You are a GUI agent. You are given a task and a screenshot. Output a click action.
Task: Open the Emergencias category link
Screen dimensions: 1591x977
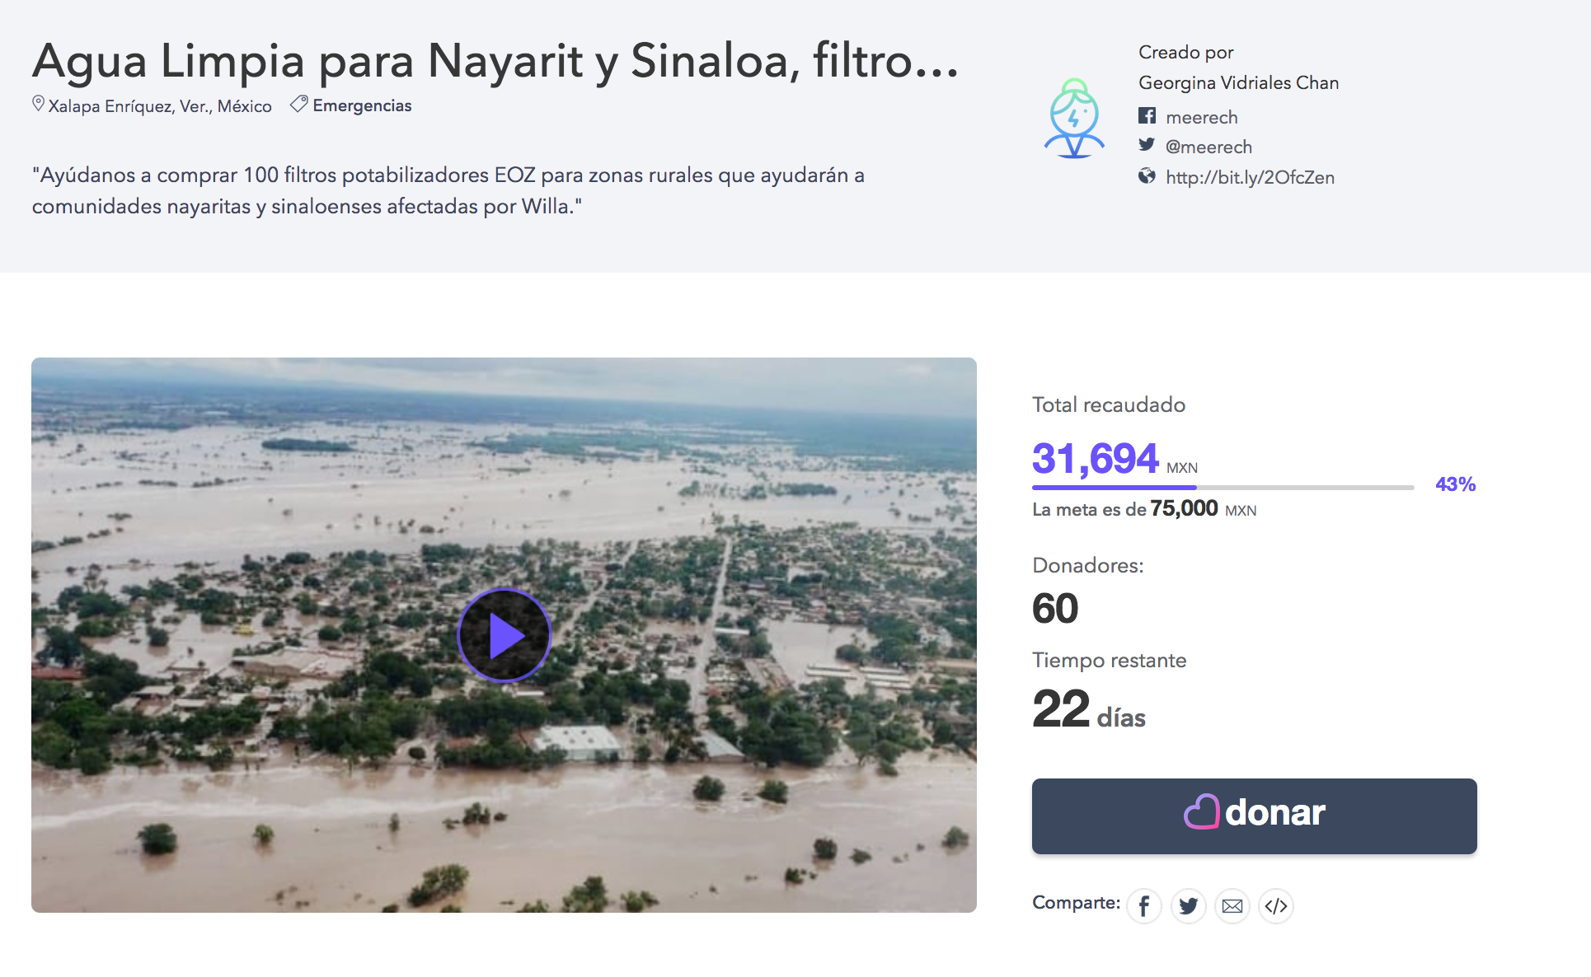[x=362, y=105]
